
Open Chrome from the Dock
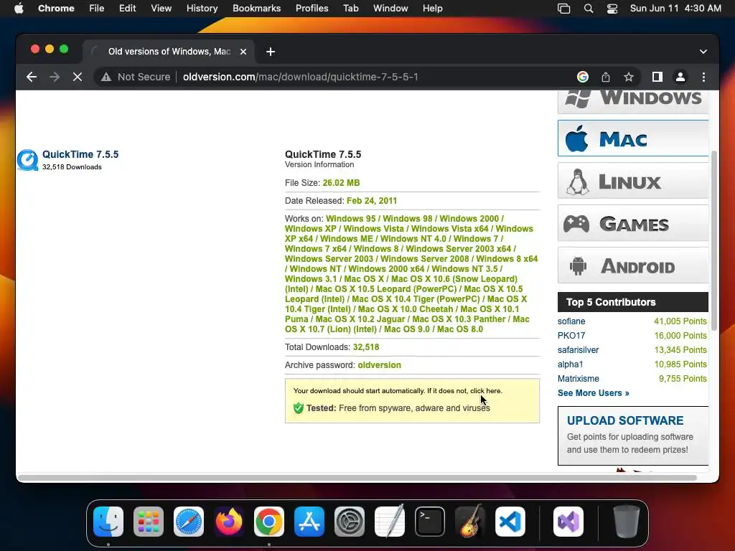tap(269, 522)
